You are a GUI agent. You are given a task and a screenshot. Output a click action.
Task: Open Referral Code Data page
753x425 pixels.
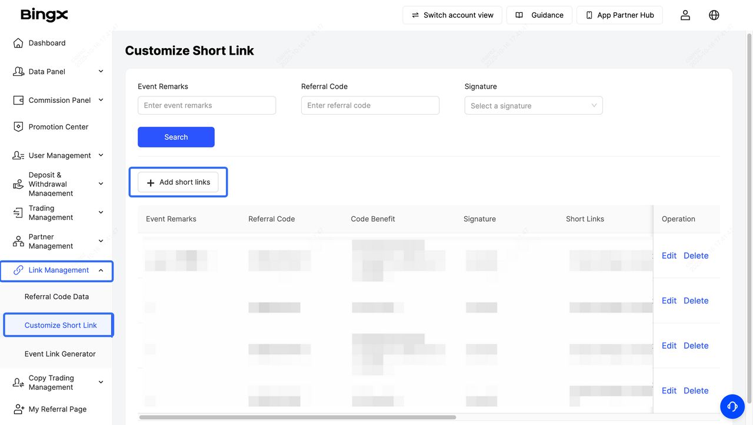56,297
